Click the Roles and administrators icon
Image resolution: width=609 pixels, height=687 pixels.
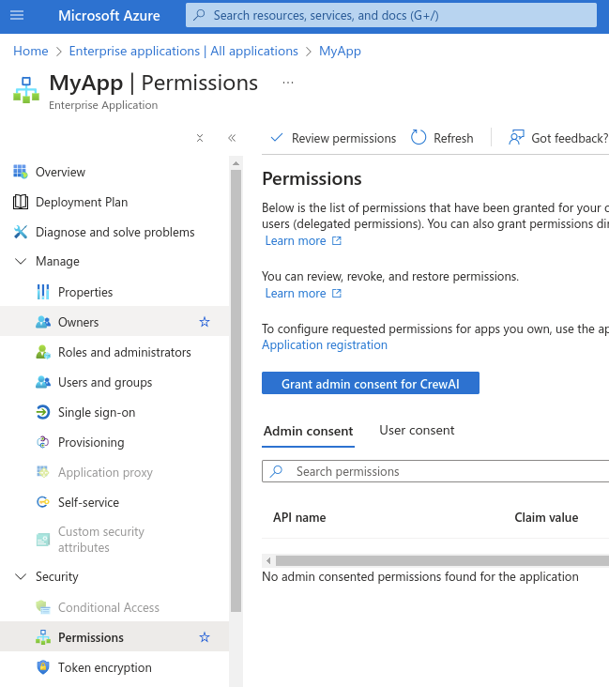coord(43,352)
